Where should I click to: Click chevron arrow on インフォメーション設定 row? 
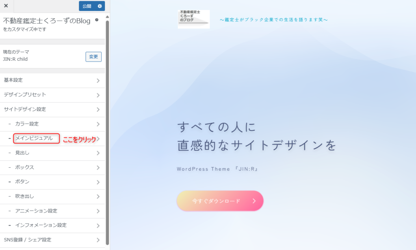coord(98,226)
